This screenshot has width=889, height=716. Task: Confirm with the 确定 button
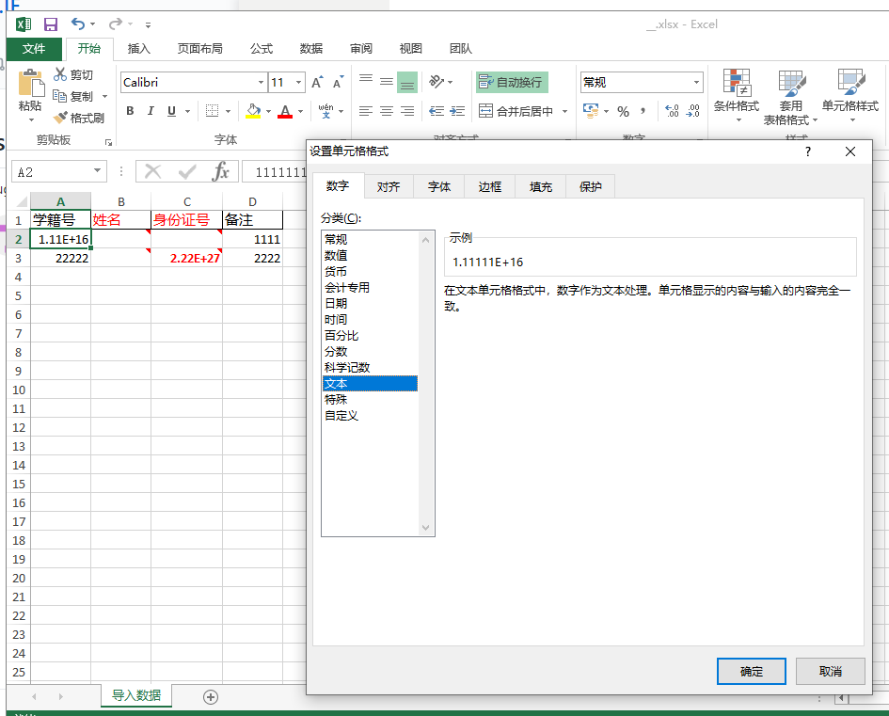coord(752,671)
